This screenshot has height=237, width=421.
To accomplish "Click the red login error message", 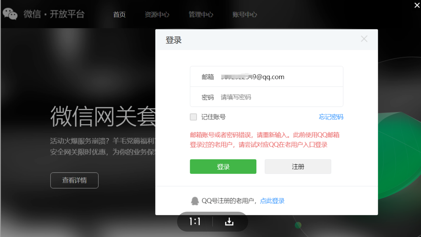I will click(265, 140).
